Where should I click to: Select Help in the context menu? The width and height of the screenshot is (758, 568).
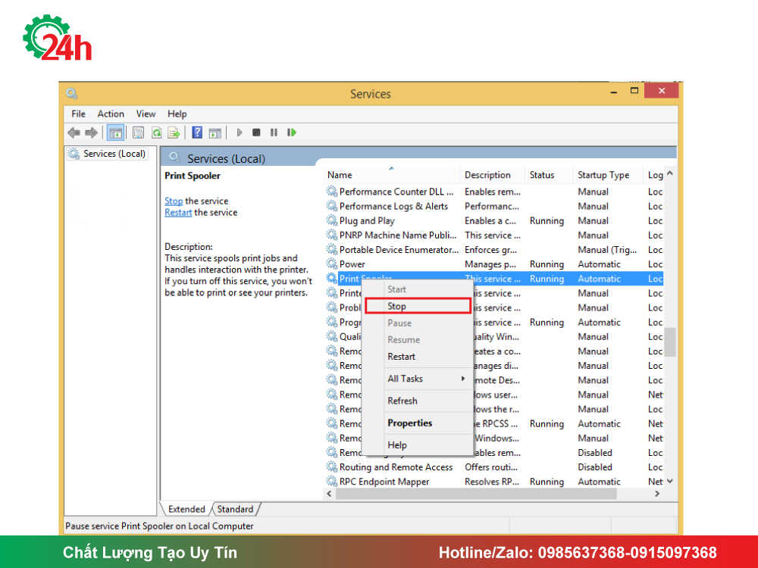click(x=418, y=445)
